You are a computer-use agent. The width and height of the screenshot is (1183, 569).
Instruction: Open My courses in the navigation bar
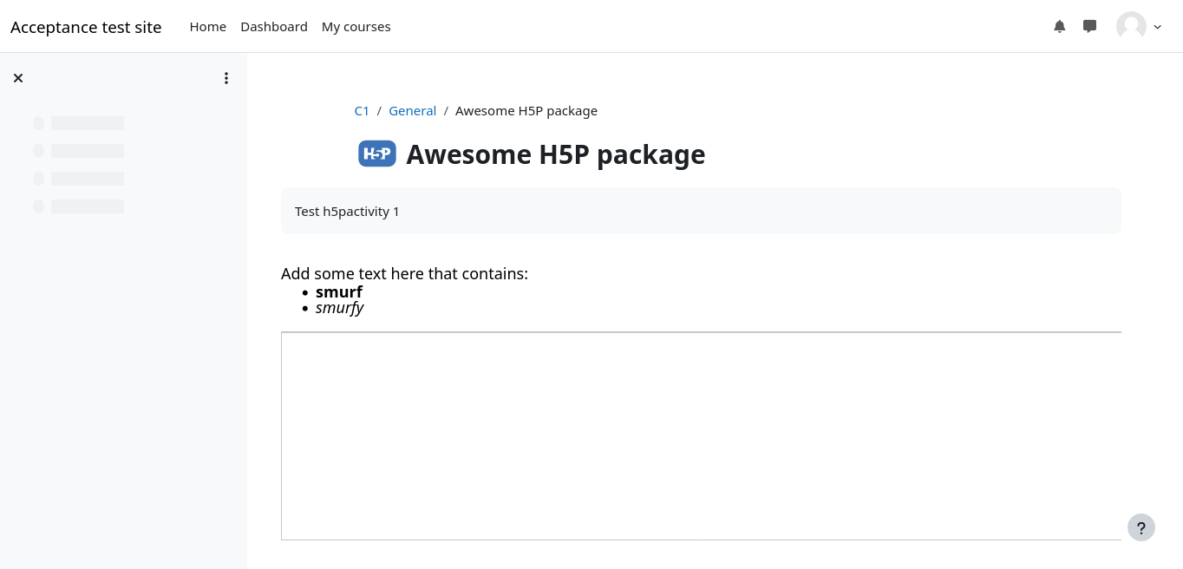(x=356, y=27)
